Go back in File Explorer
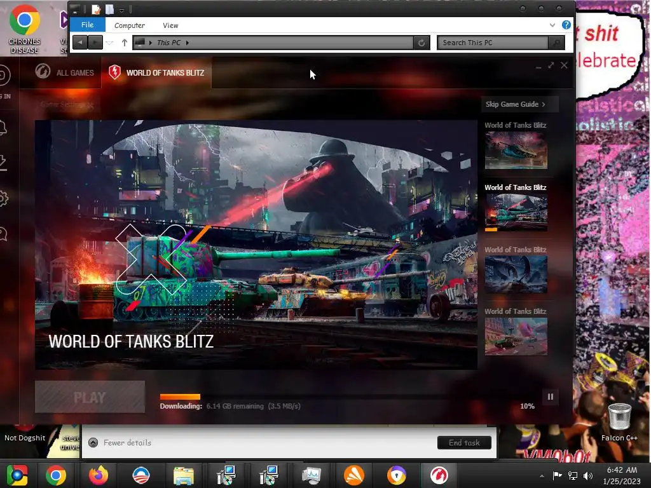 [x=80, y=43]
